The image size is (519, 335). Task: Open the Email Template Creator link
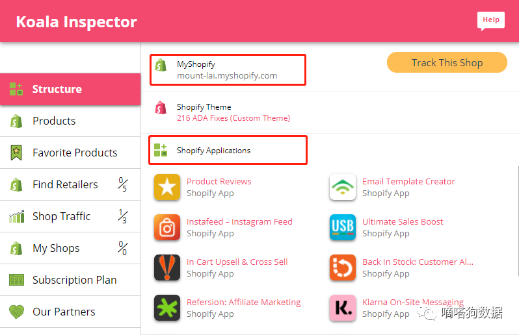pyautogui.click(x=408, y=181)
